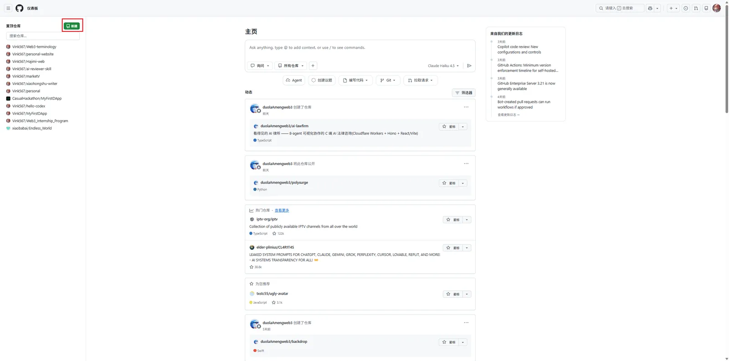Star the txstc55/ugly-avatar repository
The width and height of the screenshot is (729, 361).
coord(453,294)
